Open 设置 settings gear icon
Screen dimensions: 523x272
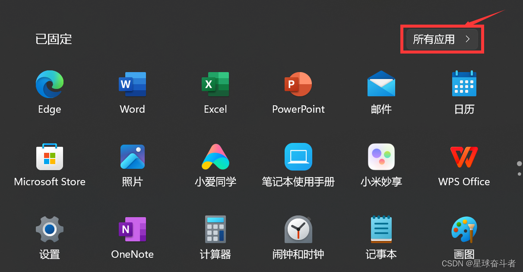(x=50, y=229)
